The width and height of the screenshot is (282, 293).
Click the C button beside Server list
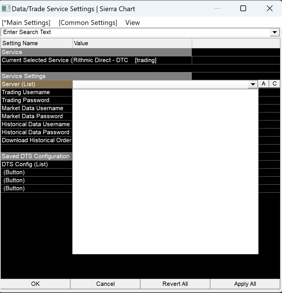pos(275,84)
